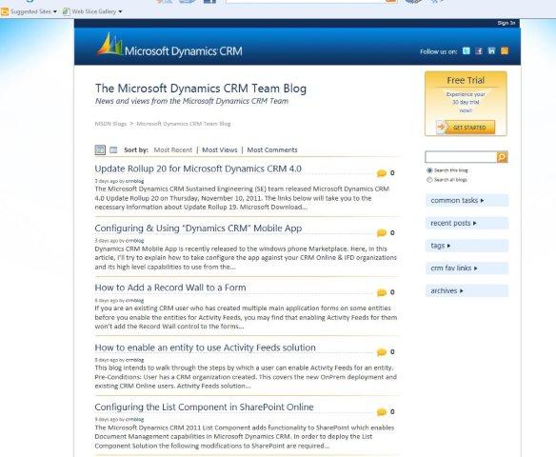The width and height of the screenshot is (556, 457).
Task: Open the MSDN Blogs breadcrumb link
Action: pos(110,124)
